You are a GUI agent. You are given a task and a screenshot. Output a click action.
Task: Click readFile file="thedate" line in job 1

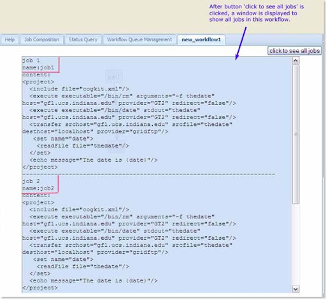(x=83, y=146)
